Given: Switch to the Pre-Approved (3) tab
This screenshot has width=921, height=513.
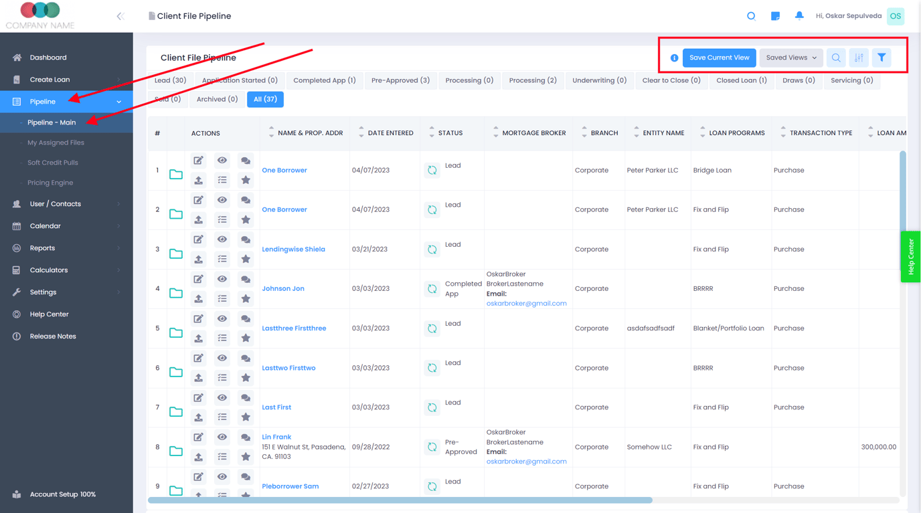Looking at the screenshot, I should [x=400, y=80].
